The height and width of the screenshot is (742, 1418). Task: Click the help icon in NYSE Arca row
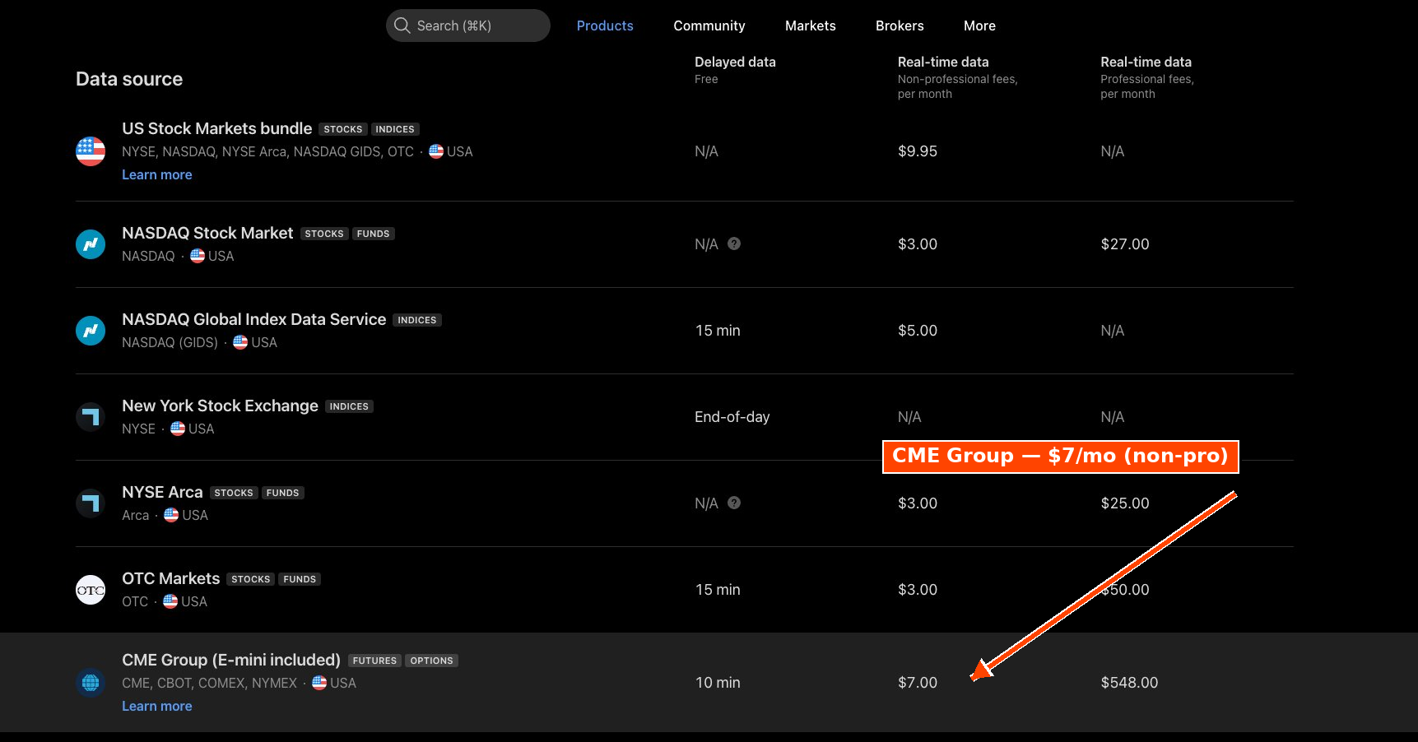[x=734, y=503]
